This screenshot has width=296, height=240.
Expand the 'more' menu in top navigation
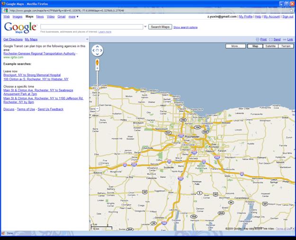(x=73, y=17)
